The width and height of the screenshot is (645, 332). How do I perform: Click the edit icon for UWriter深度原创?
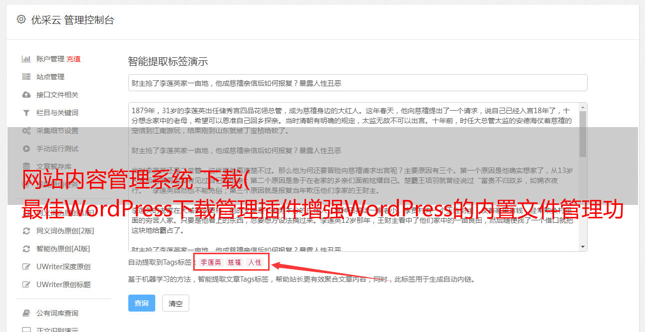pyautogui.click(x=26, y=267)
